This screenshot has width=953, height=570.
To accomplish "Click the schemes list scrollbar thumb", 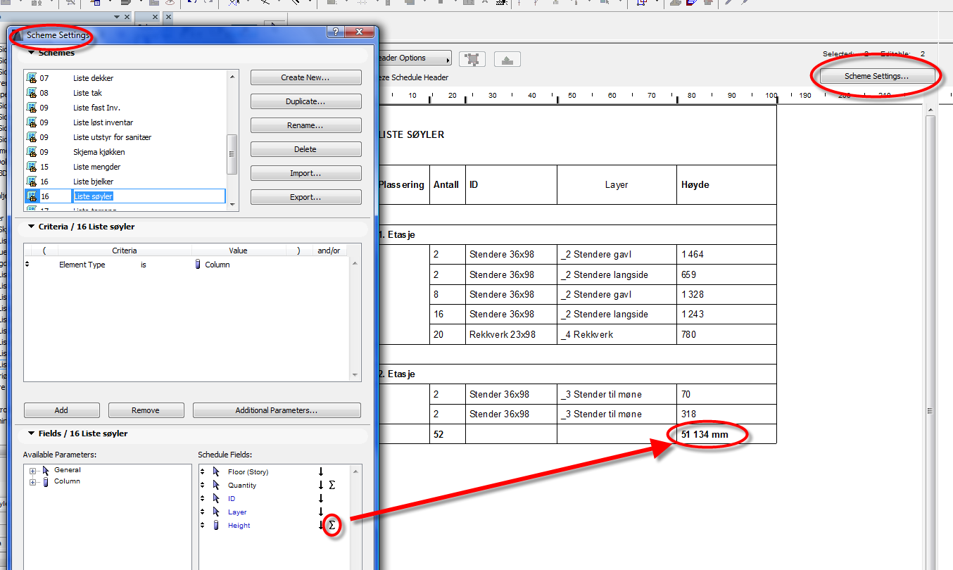I will point(233,154).
